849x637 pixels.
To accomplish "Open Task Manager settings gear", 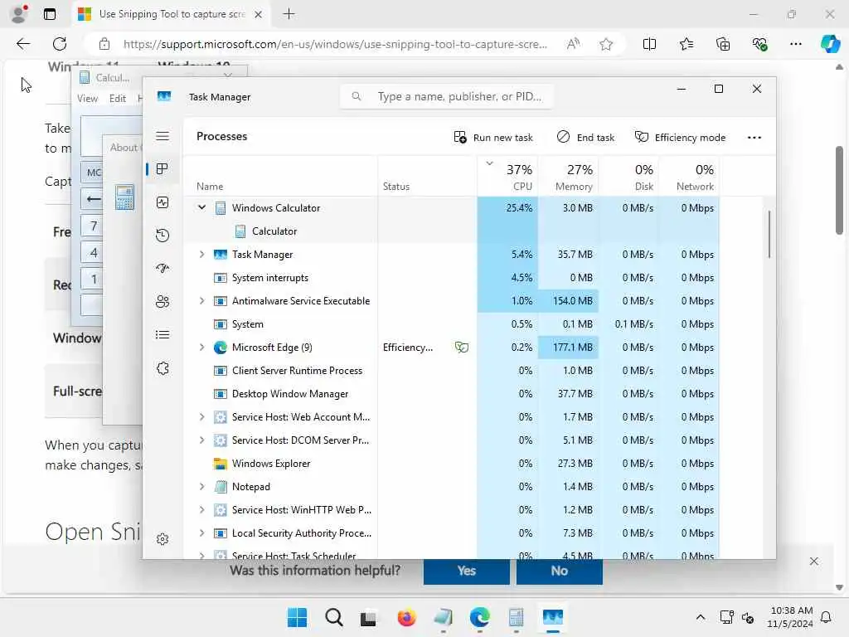I will [x=163, y=539].
